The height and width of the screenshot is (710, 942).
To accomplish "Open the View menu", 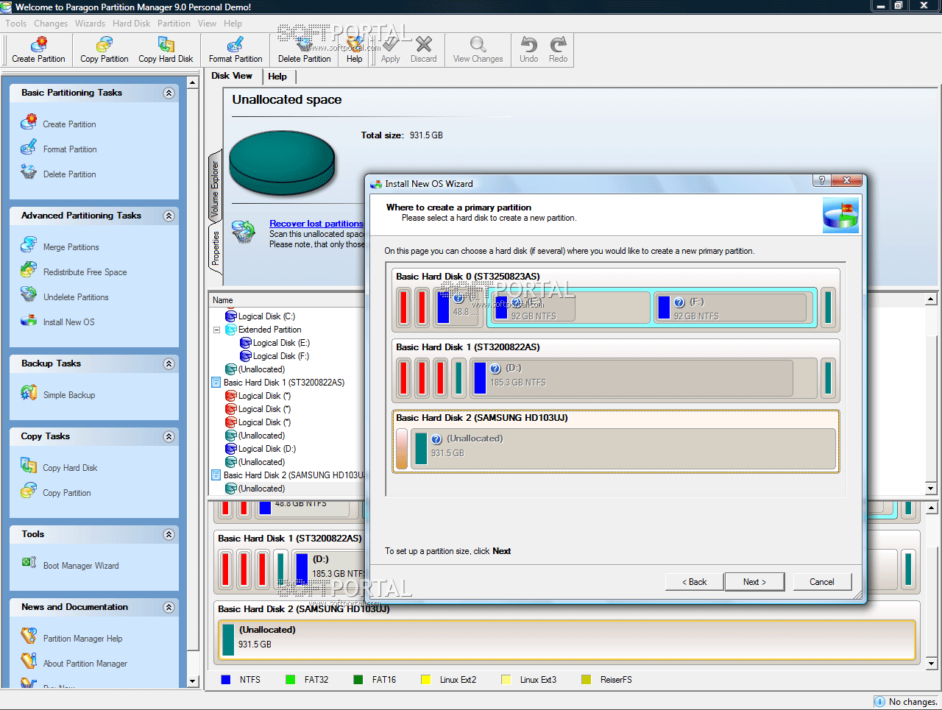I will point(207,24).
